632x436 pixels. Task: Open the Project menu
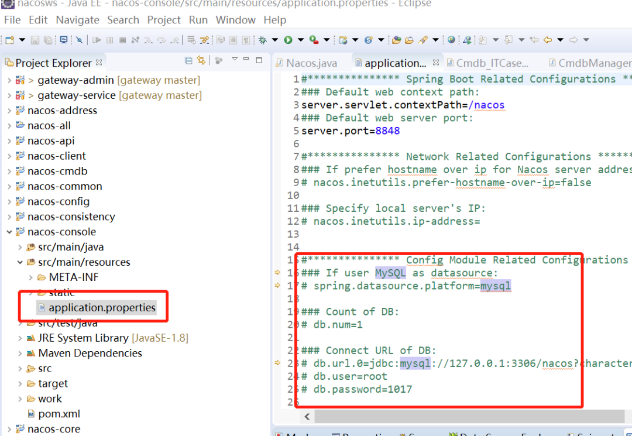(x=164, y=20)
